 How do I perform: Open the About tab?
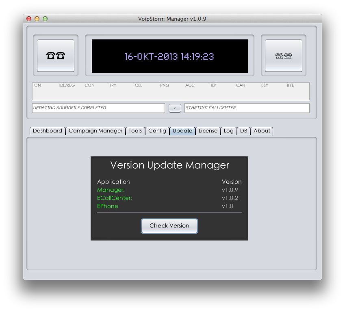(x=262, y=131)
